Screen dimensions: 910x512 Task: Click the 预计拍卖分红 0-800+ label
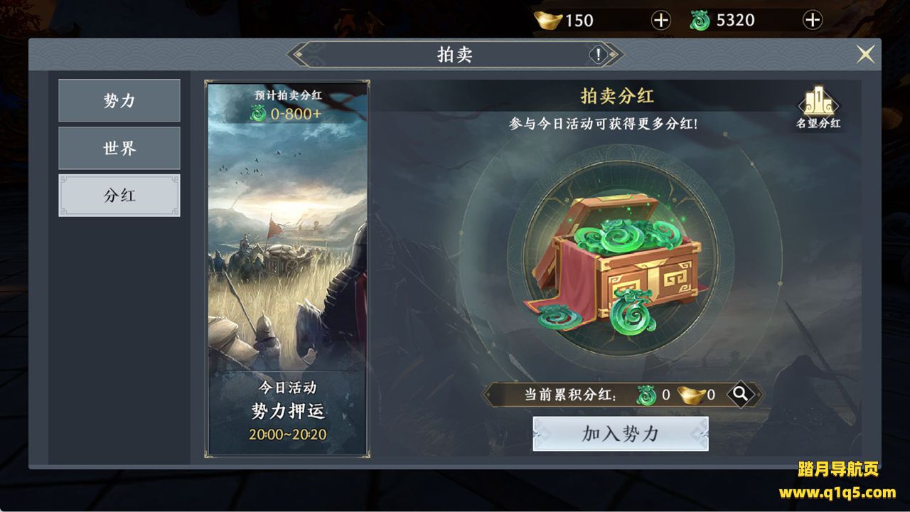click(x=288, y=105)
